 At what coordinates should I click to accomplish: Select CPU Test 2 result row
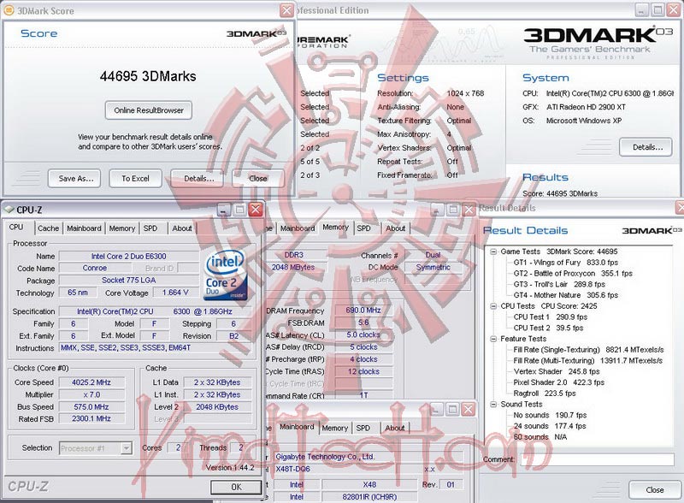pyautogui.click(x=548, y=328)
